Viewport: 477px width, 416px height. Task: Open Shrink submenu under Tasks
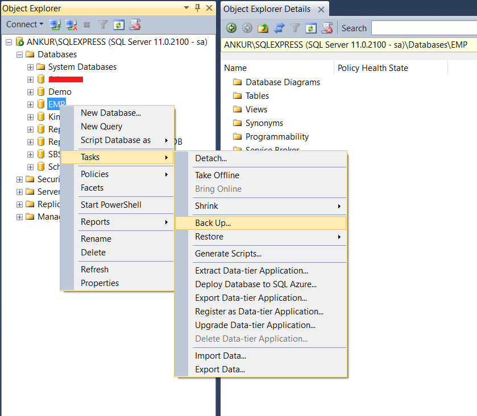click(261, 206)
